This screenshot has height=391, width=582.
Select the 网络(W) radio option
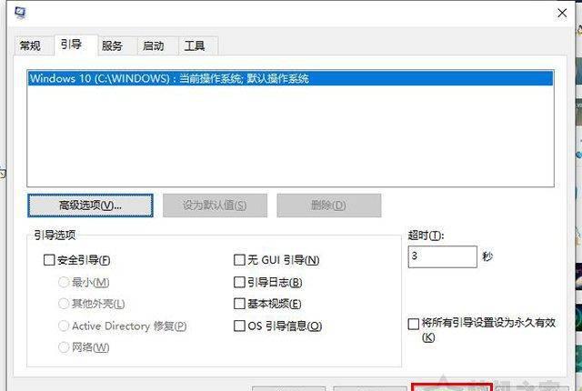(x=64, y=347)
